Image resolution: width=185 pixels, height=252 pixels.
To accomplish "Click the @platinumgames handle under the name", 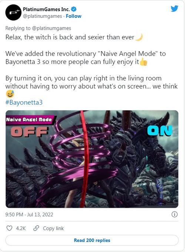I will tap(43, 16).
